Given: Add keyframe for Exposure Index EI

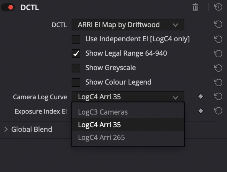Looking at the screenshot, I should (x=201, y=111).
